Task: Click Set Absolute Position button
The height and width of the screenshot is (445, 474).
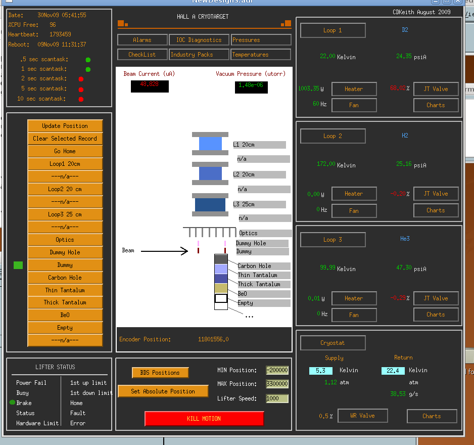Action: 163,391
